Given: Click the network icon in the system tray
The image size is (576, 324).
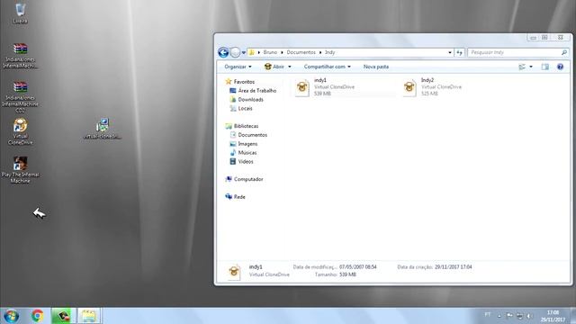Looking at the screenshot, I should tap(519, 316).
